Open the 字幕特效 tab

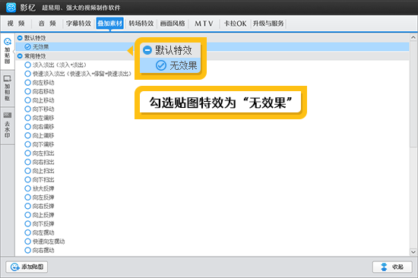(x=78, y=24)
